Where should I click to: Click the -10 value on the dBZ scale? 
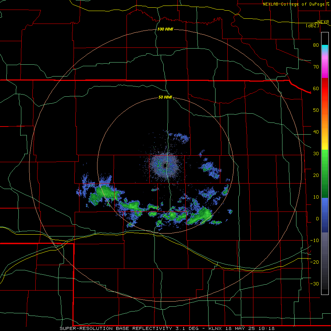coord(314,241)
